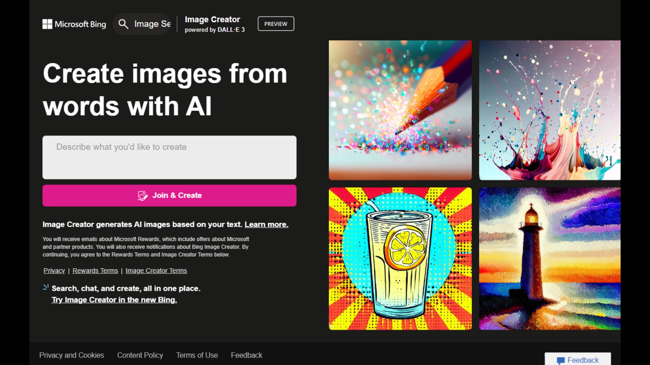Select the pop-art lemonade glass image
Screen dimensions: 650x365
pyautogui.click(x=400, y=259)
